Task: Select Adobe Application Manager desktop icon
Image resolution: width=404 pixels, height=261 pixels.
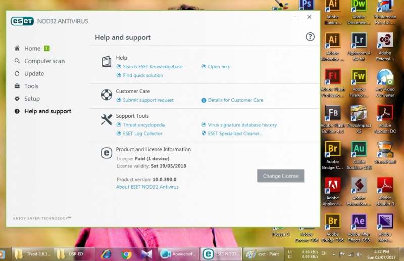Action: pyautogui.click(x=333, y=192)
